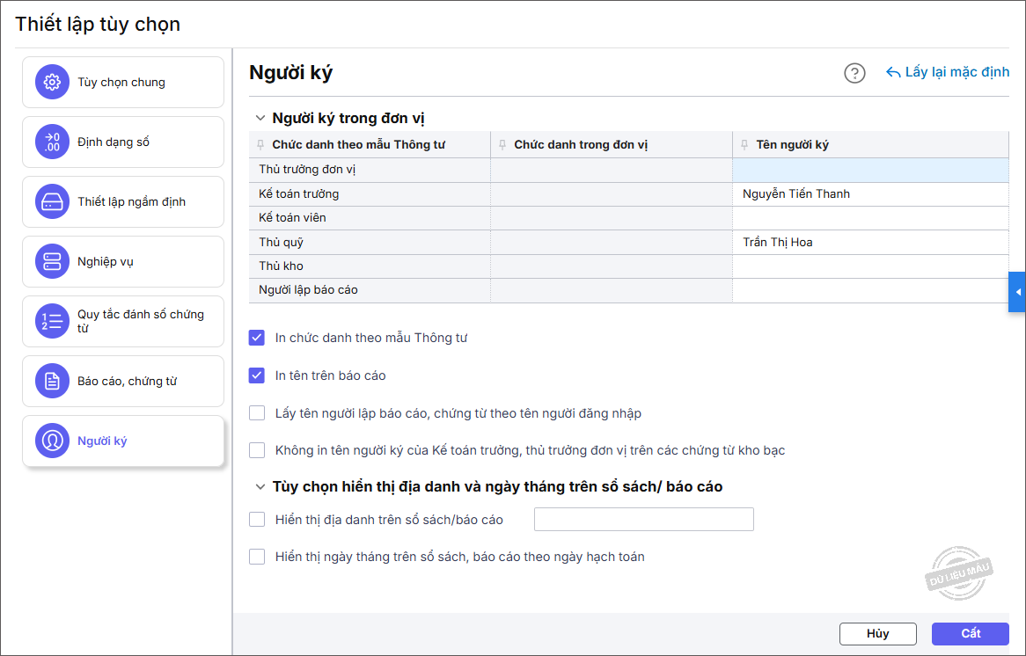Click the Quy tắc đánh số chứng từ icon
The height and width of the screenshot is (656, 1026).
pos(52,321)
